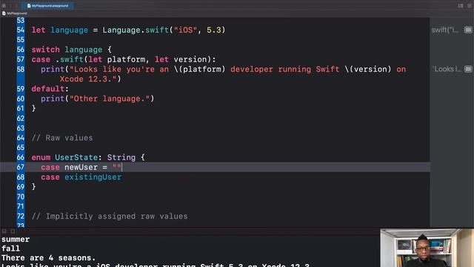Click the 'language' variable on line 54

69,30
